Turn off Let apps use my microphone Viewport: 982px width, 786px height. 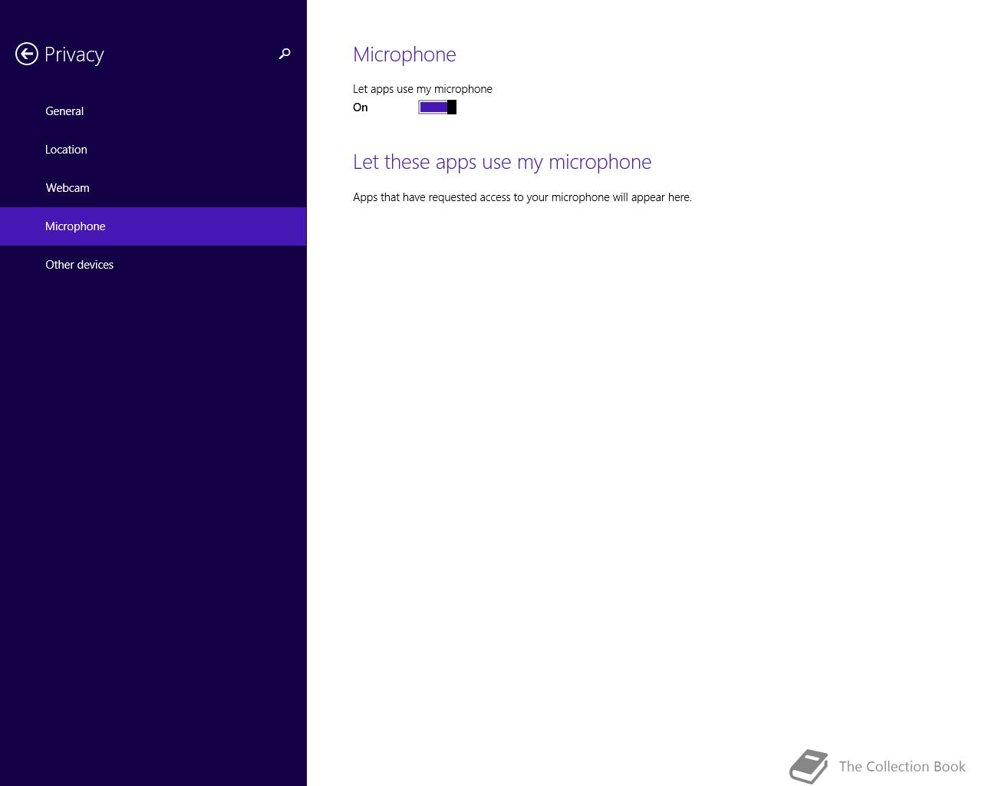click(437, 107)
